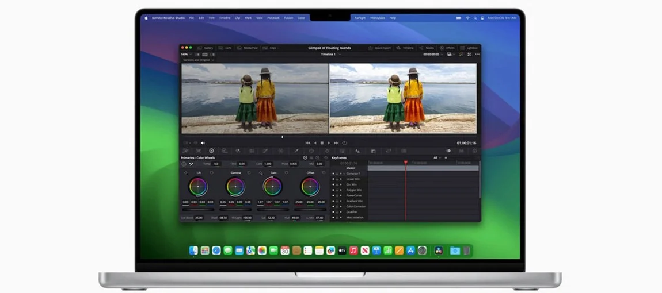Image resolution: width=662 pixels, height=293 pixels.
Task: Reset the Offset color wheel
Action: pos(324,173)
